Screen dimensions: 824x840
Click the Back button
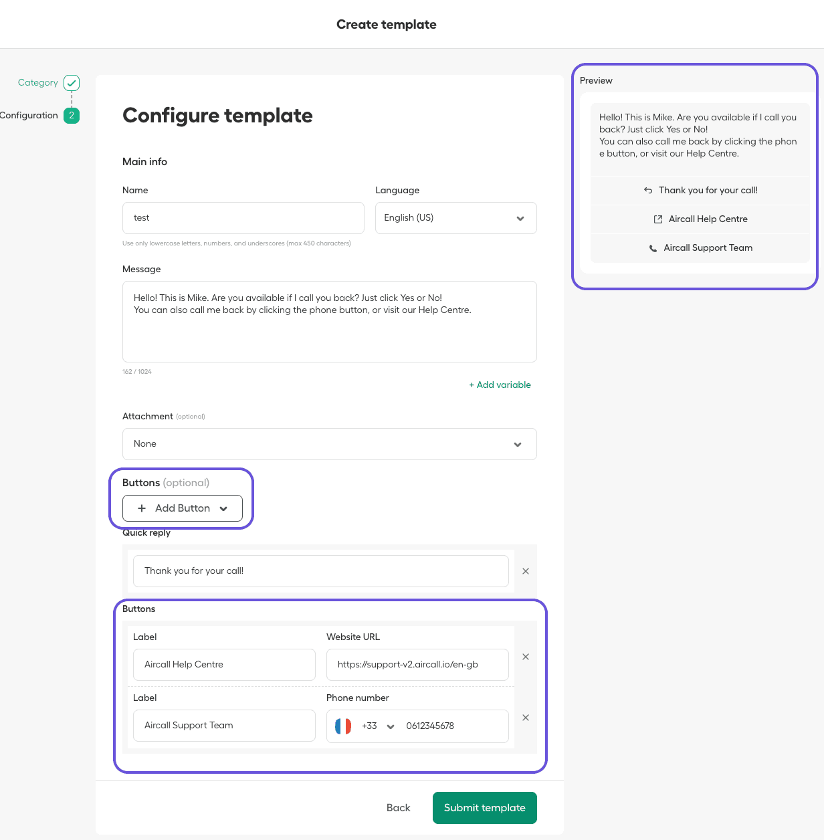[x=398, y=807]
